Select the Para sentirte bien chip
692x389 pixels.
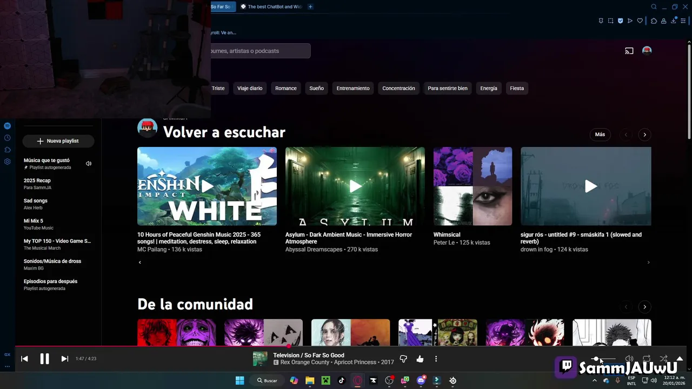click(448, 88)
